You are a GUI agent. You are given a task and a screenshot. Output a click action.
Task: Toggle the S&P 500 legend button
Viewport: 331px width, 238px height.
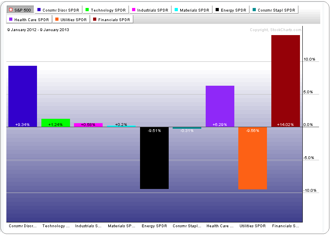point(20,10)
